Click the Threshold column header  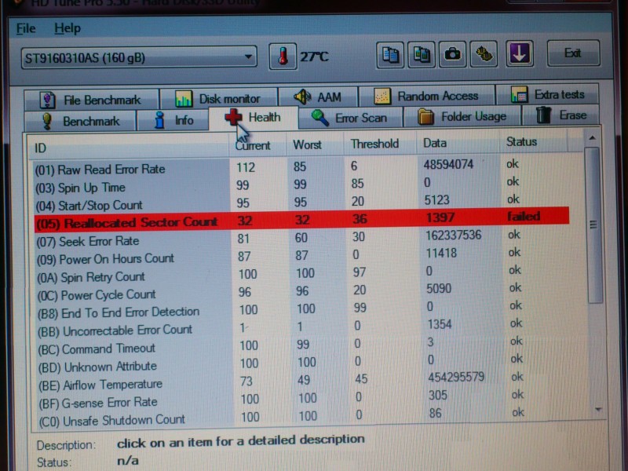379,144
